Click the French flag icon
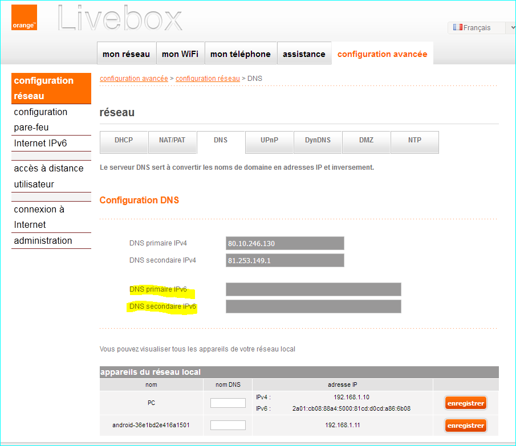Screen dimensions: 516x446 [457, 27]
